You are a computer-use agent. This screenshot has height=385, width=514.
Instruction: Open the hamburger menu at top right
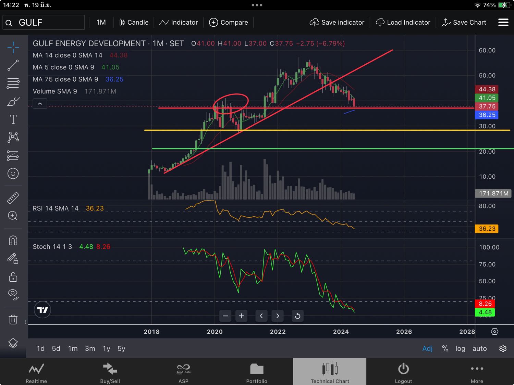(503, 22)
